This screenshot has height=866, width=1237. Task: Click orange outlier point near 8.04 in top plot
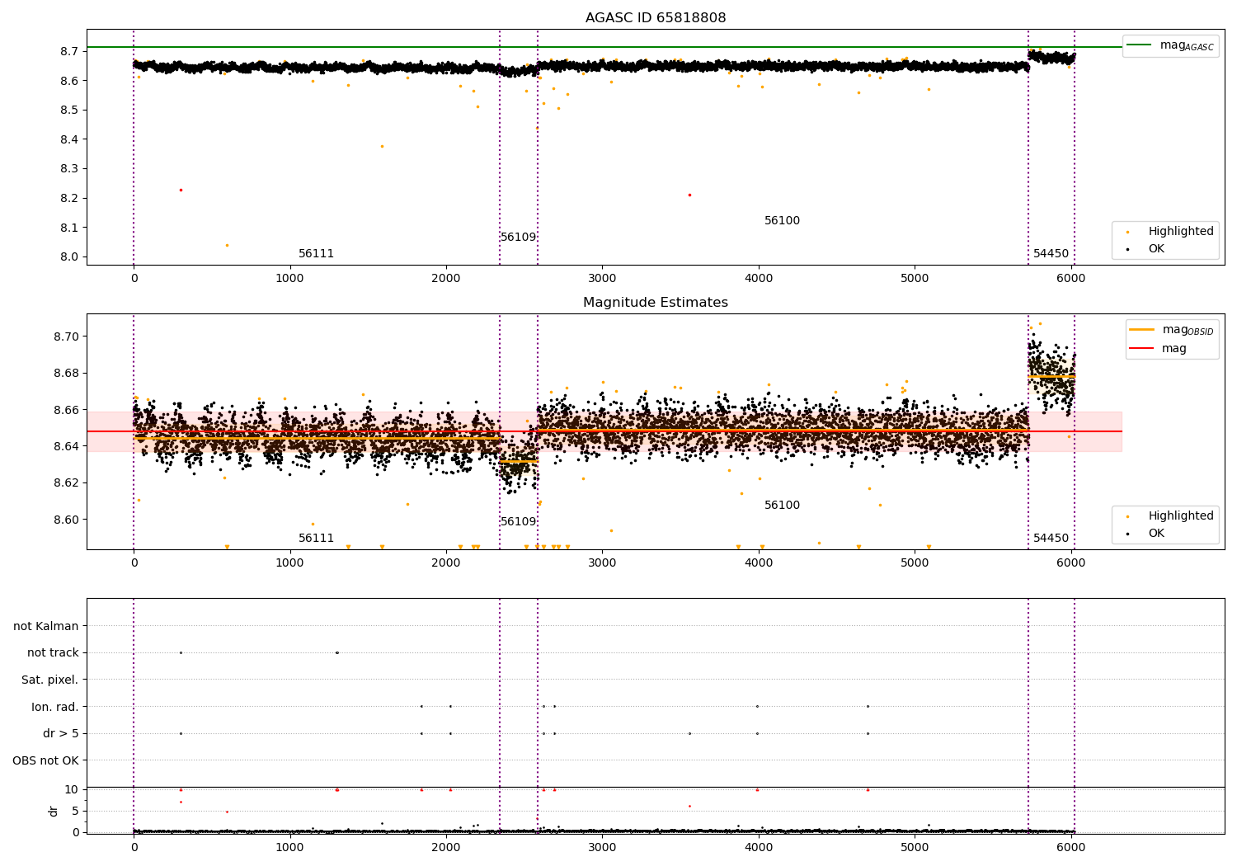[227, 245]
